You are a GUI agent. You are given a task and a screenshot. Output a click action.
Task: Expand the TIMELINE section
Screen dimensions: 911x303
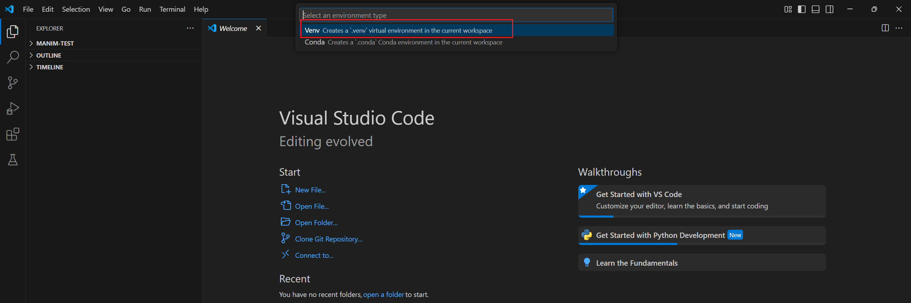(114, 67)
